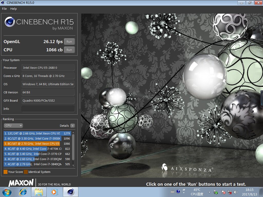Open Windows Explorer folder taskbar icon

39,192
